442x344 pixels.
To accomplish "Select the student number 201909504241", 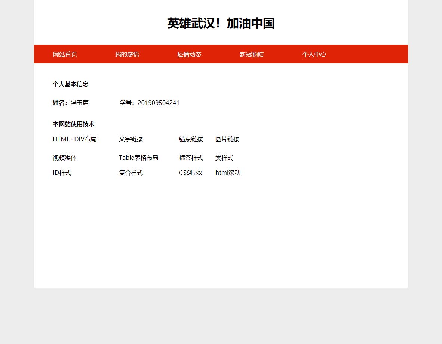I will point(159,103).
